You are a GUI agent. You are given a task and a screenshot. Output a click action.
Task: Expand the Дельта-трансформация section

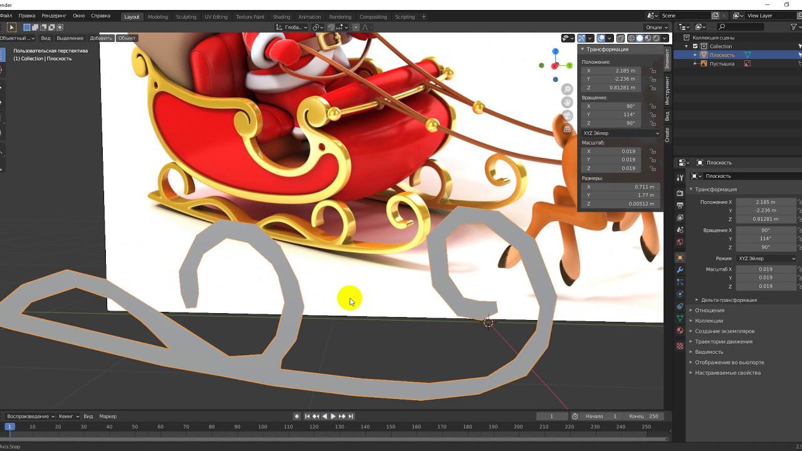pyautogui.click(x=729, y=300)
